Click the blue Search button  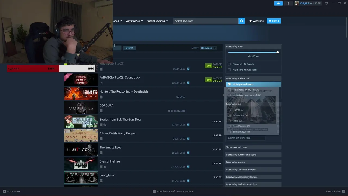pos(129,48)
